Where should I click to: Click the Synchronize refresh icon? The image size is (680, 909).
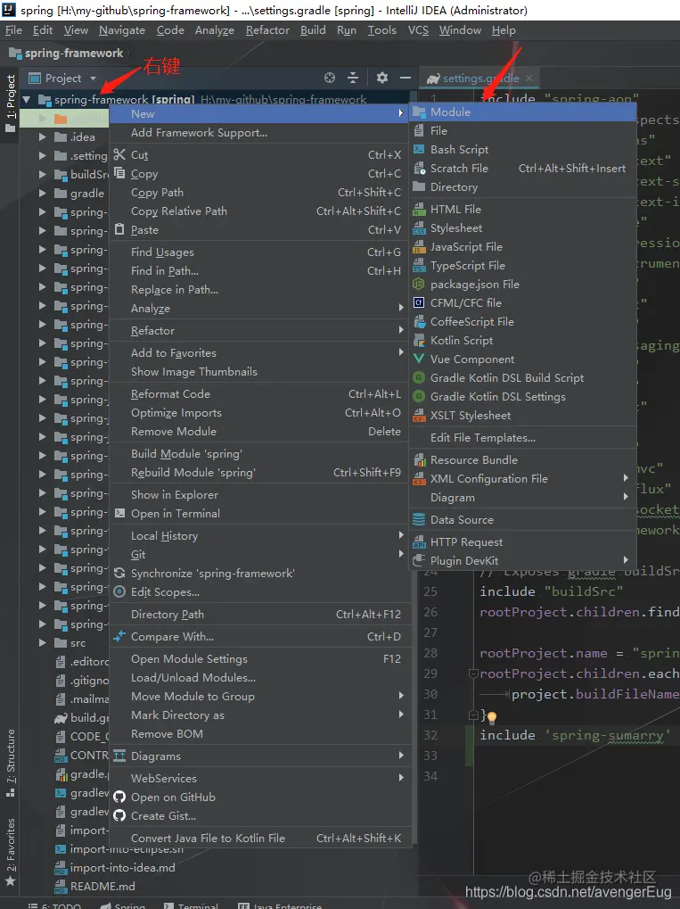[x=119, y=574]
